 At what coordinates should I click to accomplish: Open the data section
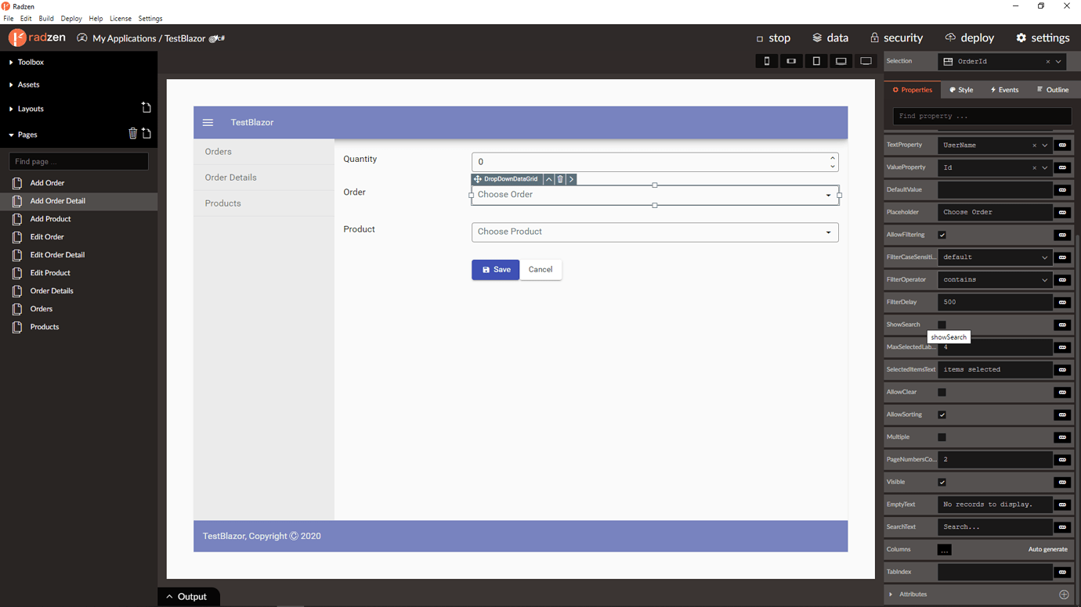click(x=830, y=38)
